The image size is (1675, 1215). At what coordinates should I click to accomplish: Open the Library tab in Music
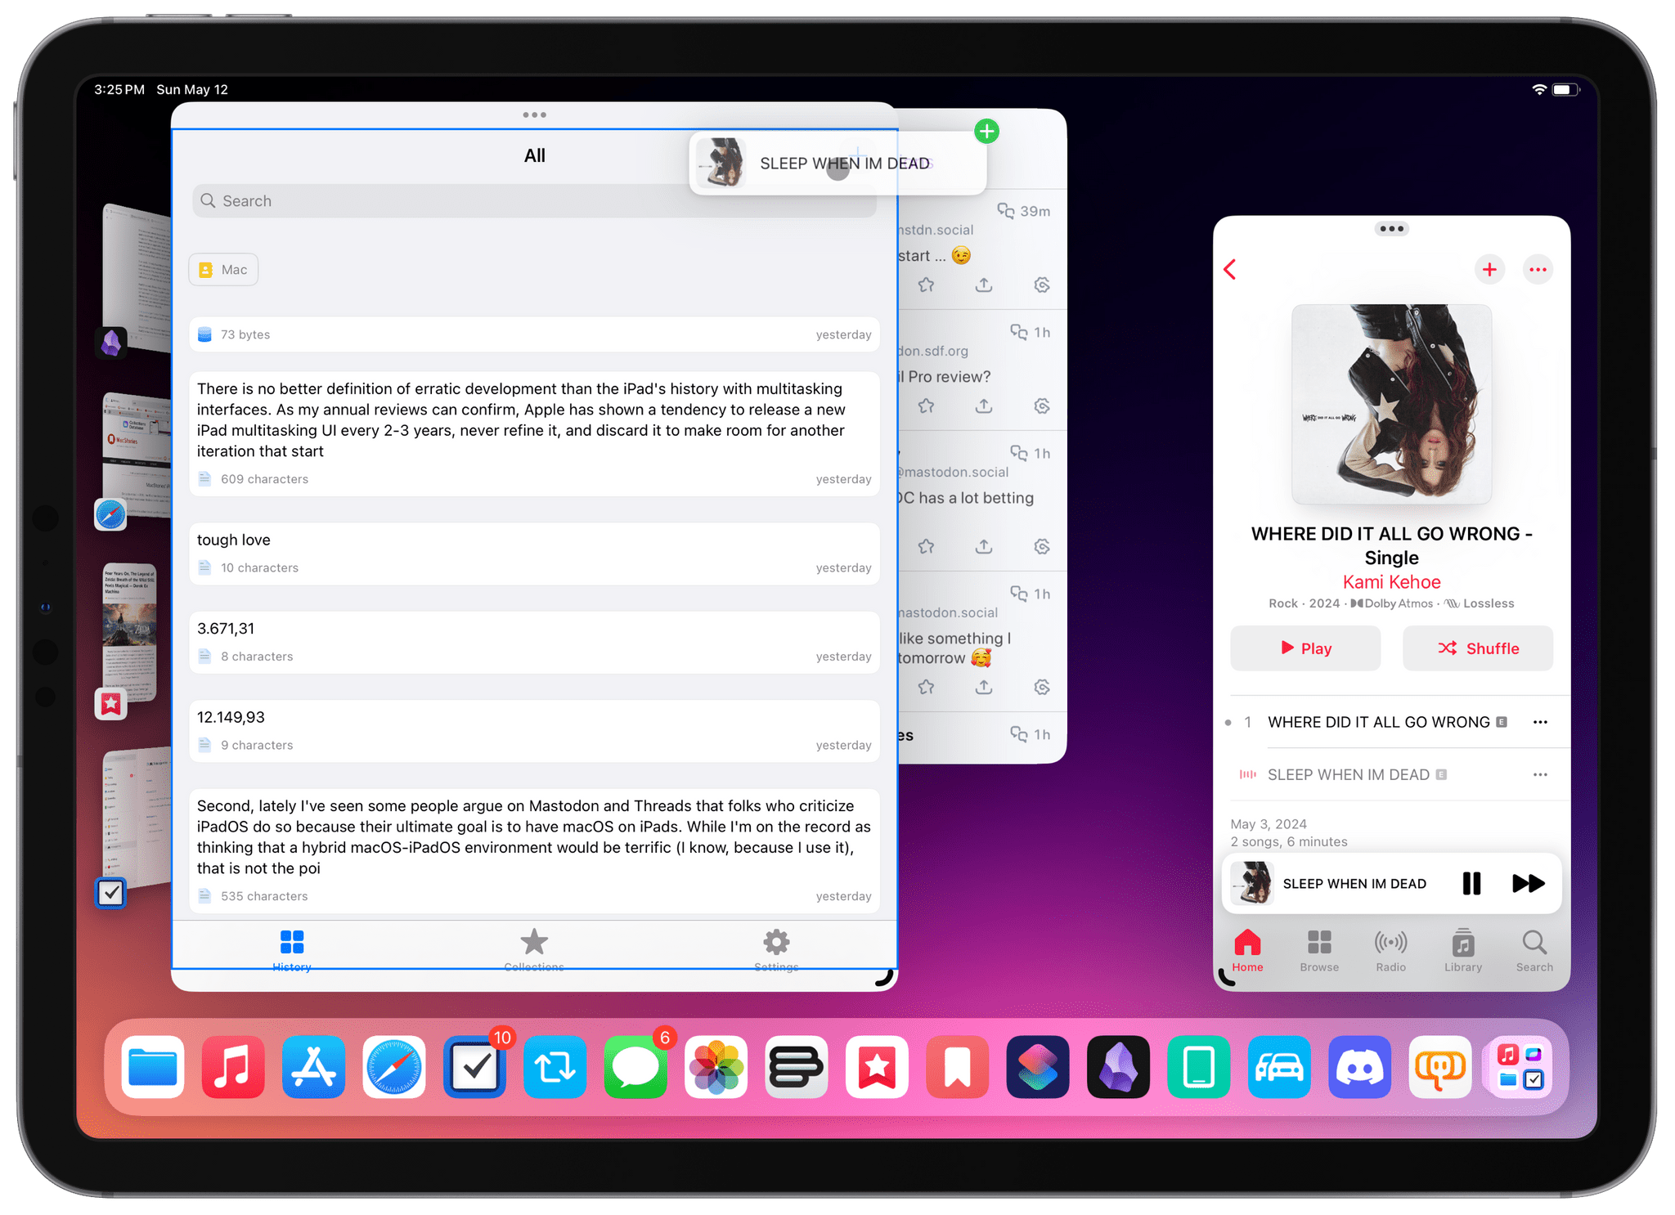click(x=1462, y=951)
